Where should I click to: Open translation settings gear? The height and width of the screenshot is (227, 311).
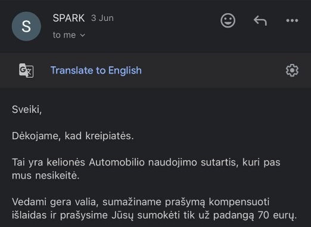(292, 70)
